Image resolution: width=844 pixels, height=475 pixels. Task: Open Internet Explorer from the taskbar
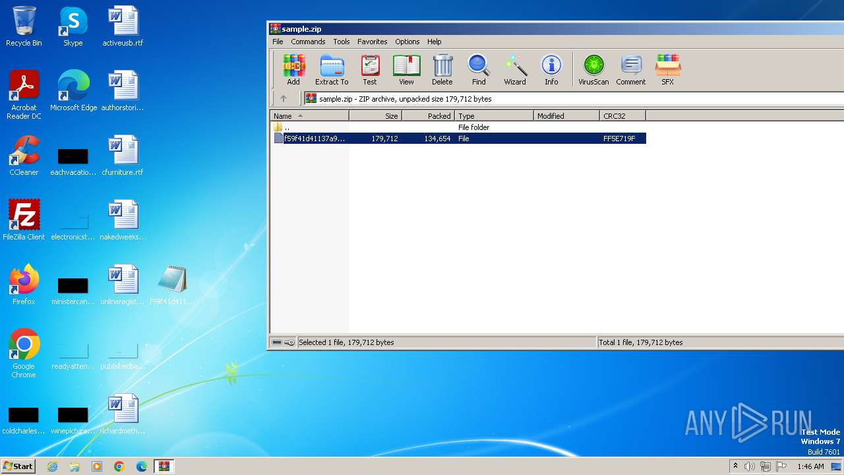pyautogui.click(x=52, y=466)
